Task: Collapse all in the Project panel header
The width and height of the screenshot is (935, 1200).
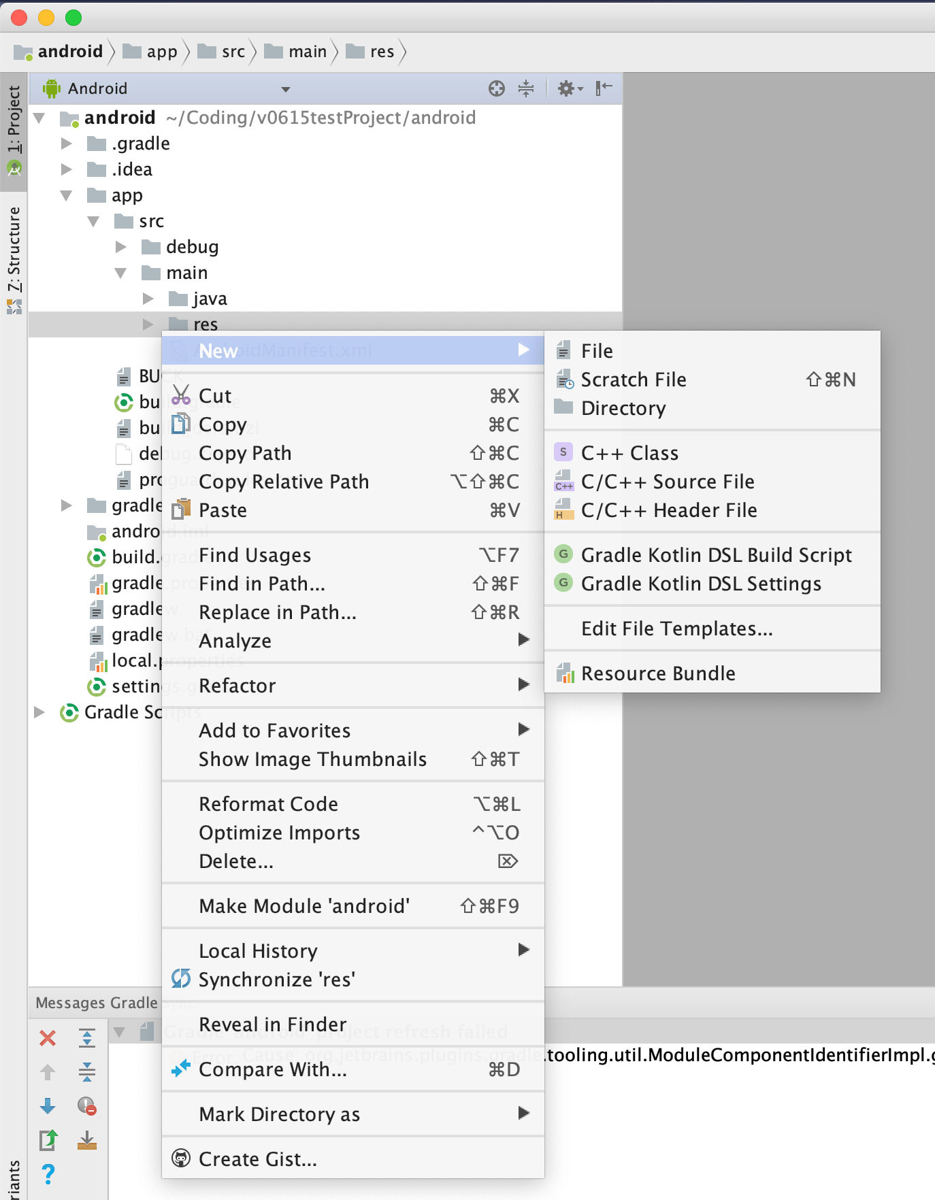Action: (x=526, y=88)
